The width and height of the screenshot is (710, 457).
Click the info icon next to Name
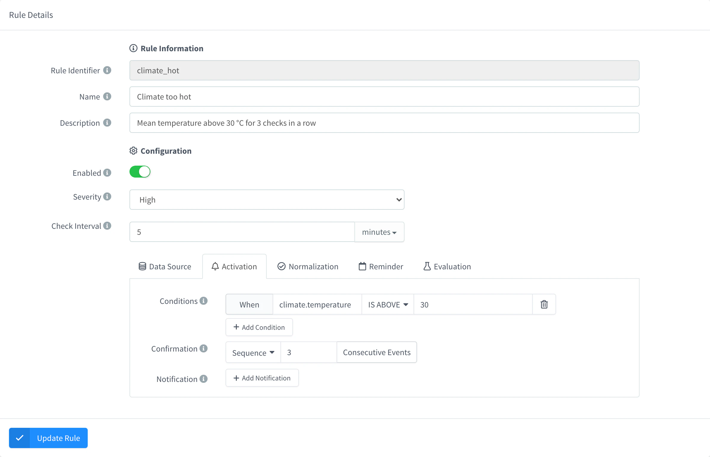pyautogui.click(x=107, y=97)
